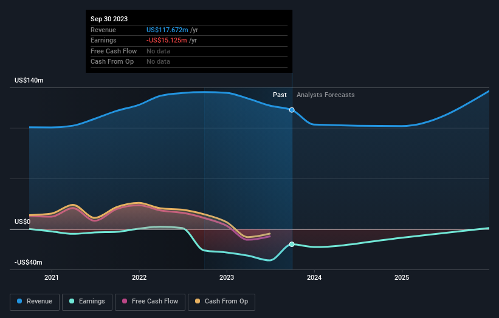Click the 'Earnings' tooltip row label
The height and width of the screenshot is (318, 499).
point(103,40)
